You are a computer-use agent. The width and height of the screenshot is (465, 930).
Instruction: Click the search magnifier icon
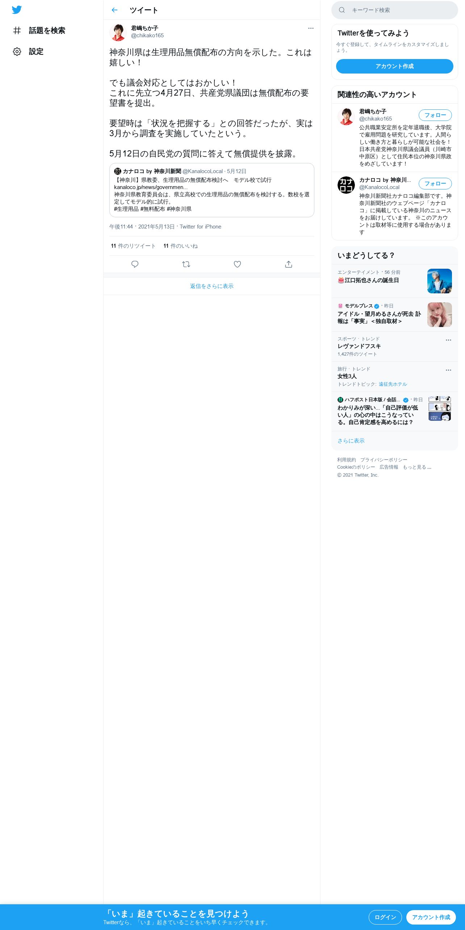[342, 10]
